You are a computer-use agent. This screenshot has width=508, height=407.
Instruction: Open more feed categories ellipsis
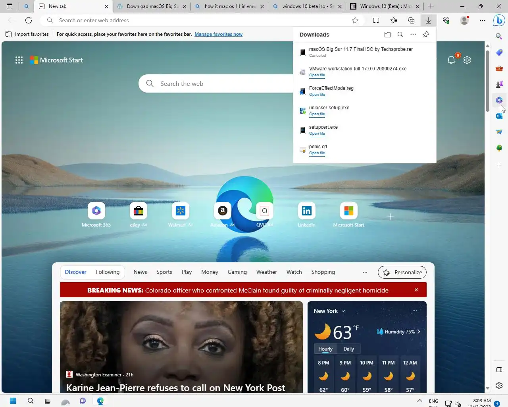365,272
